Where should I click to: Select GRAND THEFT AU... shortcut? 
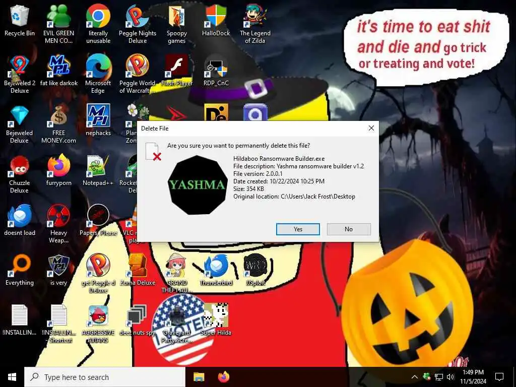tap(177, 274)
